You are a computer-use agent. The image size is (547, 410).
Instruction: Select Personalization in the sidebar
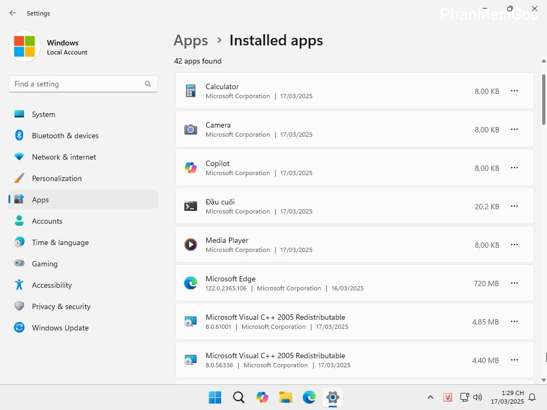[57, 178]
